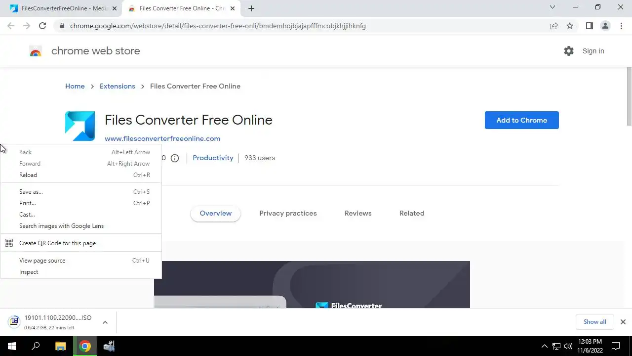Image resolution: width=632 pixels, height=356 pixels.
Task: Click the browser back arrow button
Action: (x=11, y=26)
